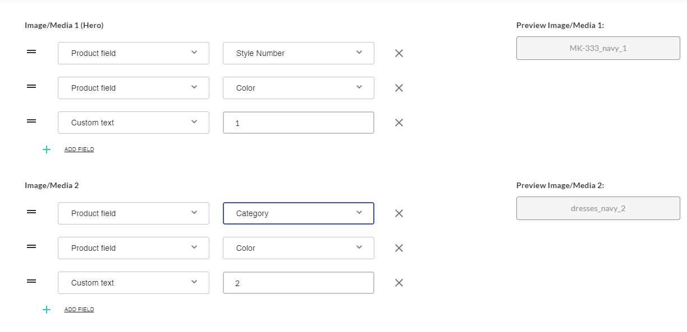Click ADD FIELD link under Image/Media 2
The height and width of the screenshot is (332, 687).
[x=79, y=310]
